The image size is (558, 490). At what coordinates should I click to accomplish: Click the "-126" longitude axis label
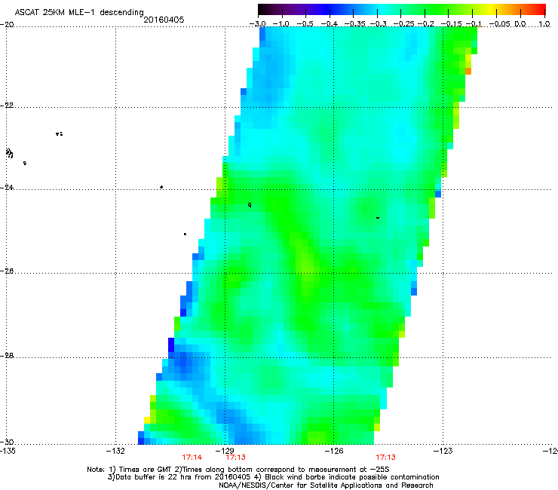pyautogui.click(x=334, y=451)
